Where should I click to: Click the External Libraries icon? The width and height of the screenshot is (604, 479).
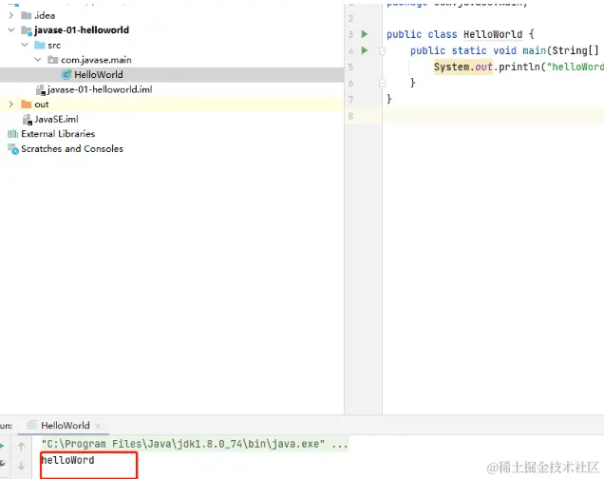12,134
